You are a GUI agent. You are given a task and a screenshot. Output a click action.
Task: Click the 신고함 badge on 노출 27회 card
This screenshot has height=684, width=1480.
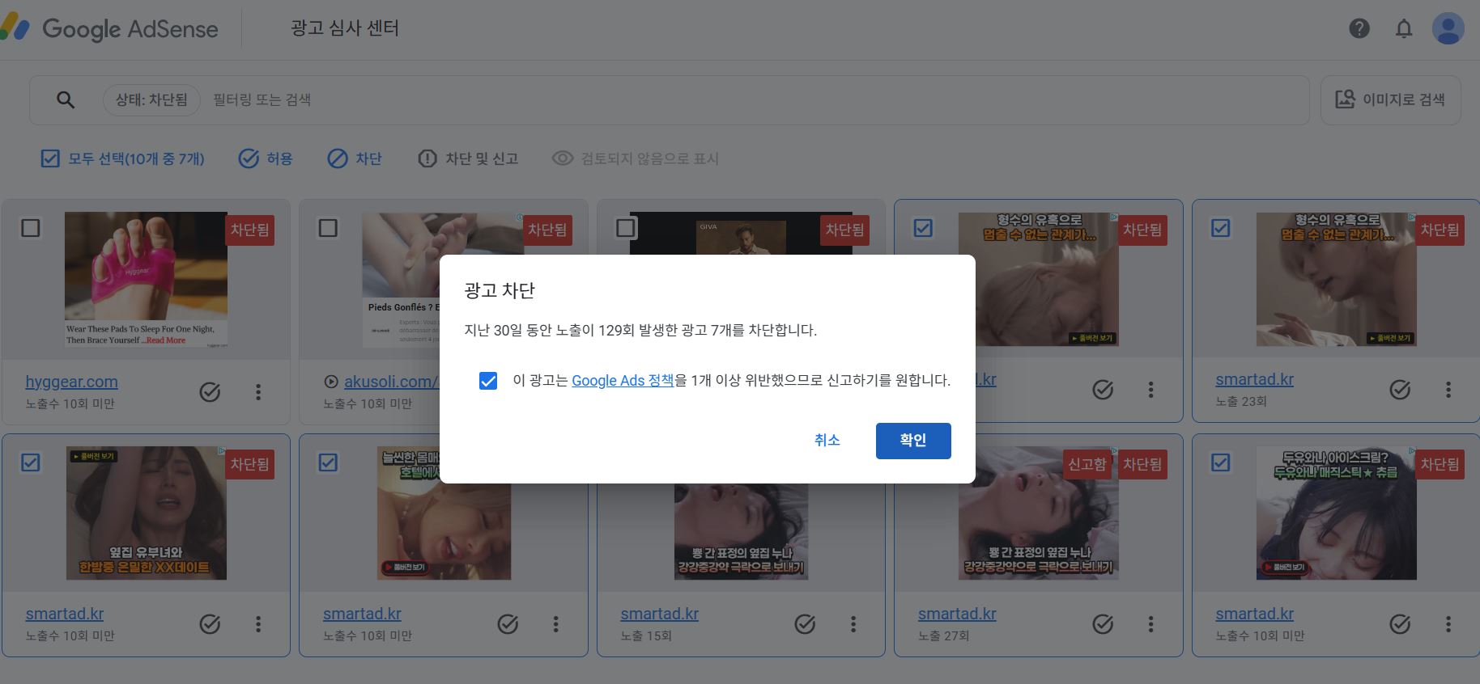(1087, 464)
